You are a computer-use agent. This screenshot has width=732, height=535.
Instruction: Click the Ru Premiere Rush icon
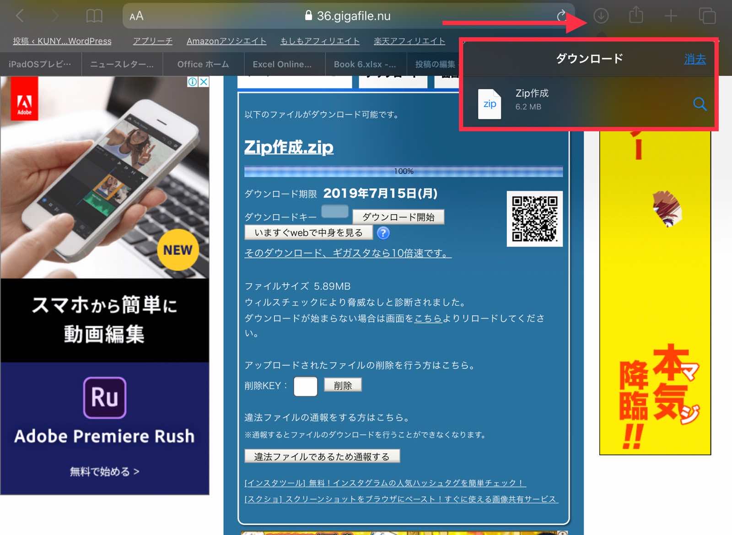click(105, 397)
